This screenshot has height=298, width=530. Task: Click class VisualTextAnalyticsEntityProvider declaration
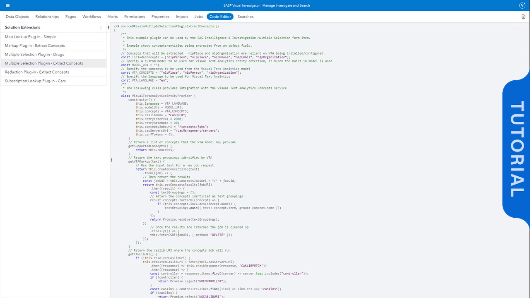click(x=158, y=96)
